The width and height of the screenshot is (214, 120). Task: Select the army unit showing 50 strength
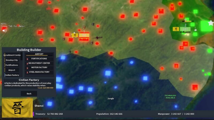click(x=84, y=35)
